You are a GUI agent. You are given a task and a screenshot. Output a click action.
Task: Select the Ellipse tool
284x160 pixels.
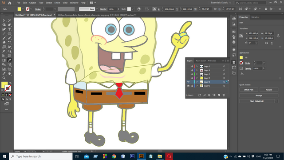tap(9, 34)
